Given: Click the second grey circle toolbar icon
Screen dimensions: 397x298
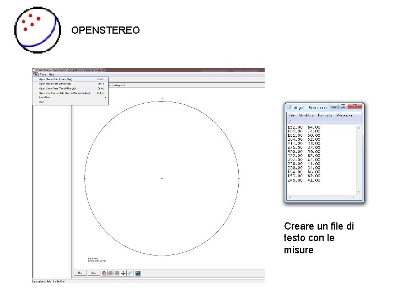Looking at the screenshot, I should pyautogui.click(x=117, y=273).
